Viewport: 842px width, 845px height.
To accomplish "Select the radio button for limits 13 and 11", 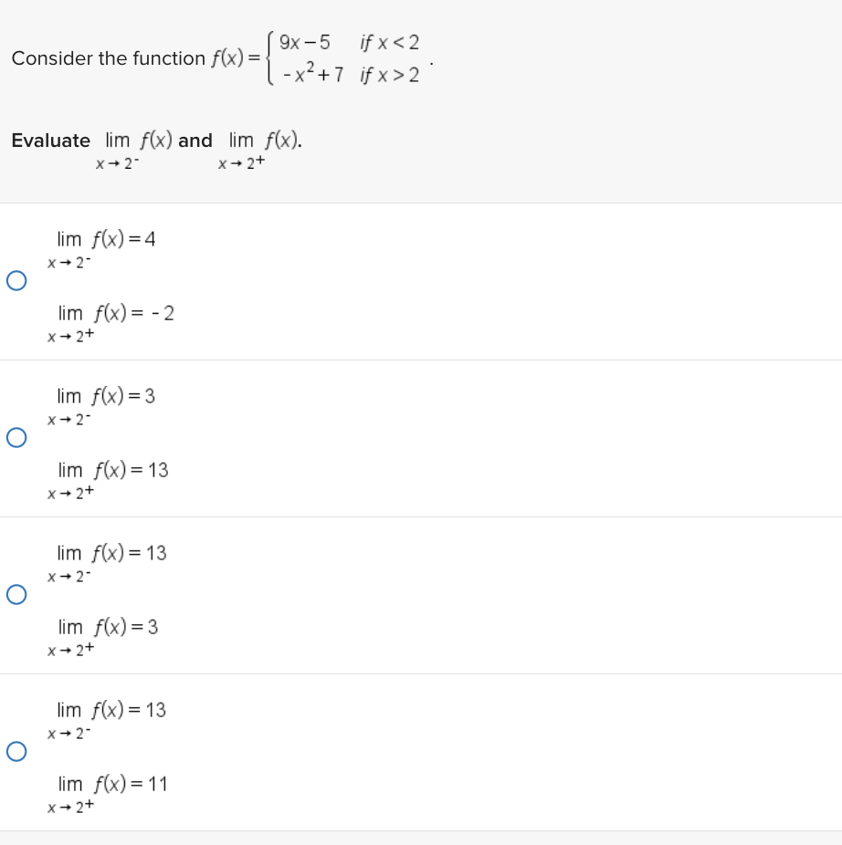I will (16, 751).
